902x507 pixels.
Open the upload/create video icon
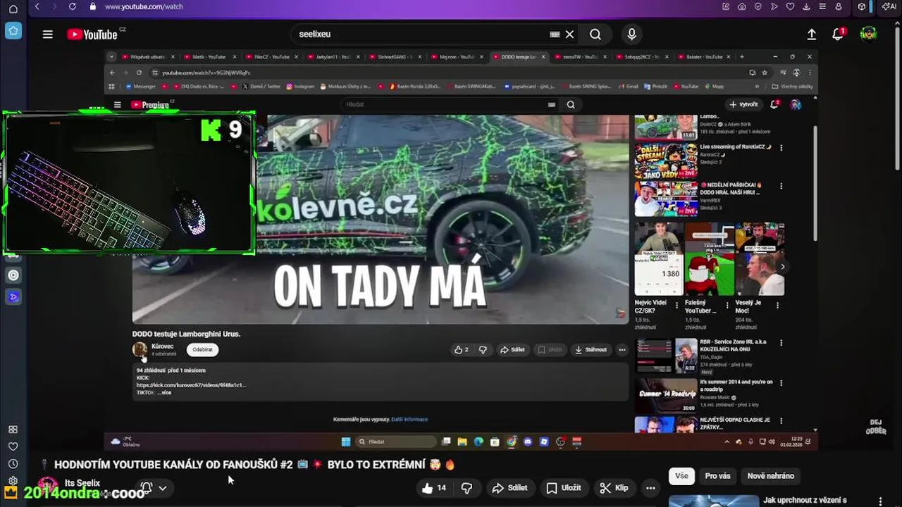812,34
